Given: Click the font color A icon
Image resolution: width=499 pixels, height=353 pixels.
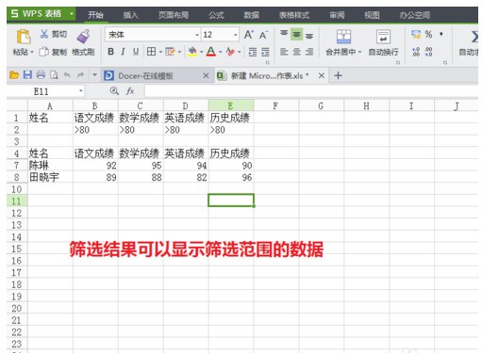Looking at the screenshot, I should tap(211, 52).
